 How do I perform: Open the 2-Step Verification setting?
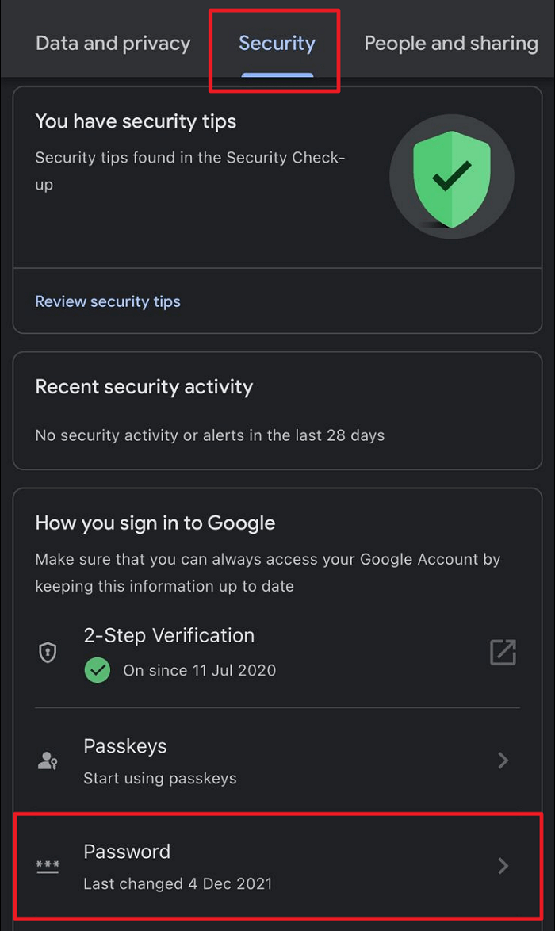point(169,636)
